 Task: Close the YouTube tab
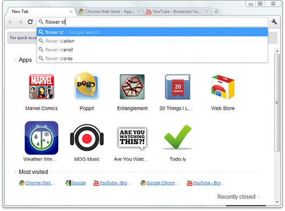(x=206, y=11)
